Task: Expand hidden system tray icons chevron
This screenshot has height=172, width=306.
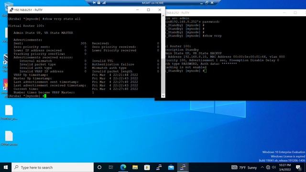Action: (x=262, y=167)
